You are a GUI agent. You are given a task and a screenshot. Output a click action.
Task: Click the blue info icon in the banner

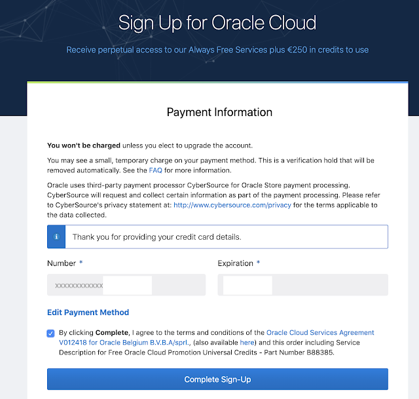pyautogui.click(x=56, y=237)
